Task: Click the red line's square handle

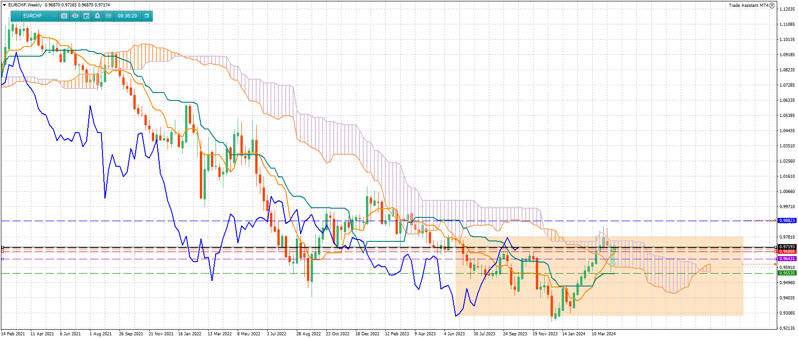Action: tap(2, 251)
